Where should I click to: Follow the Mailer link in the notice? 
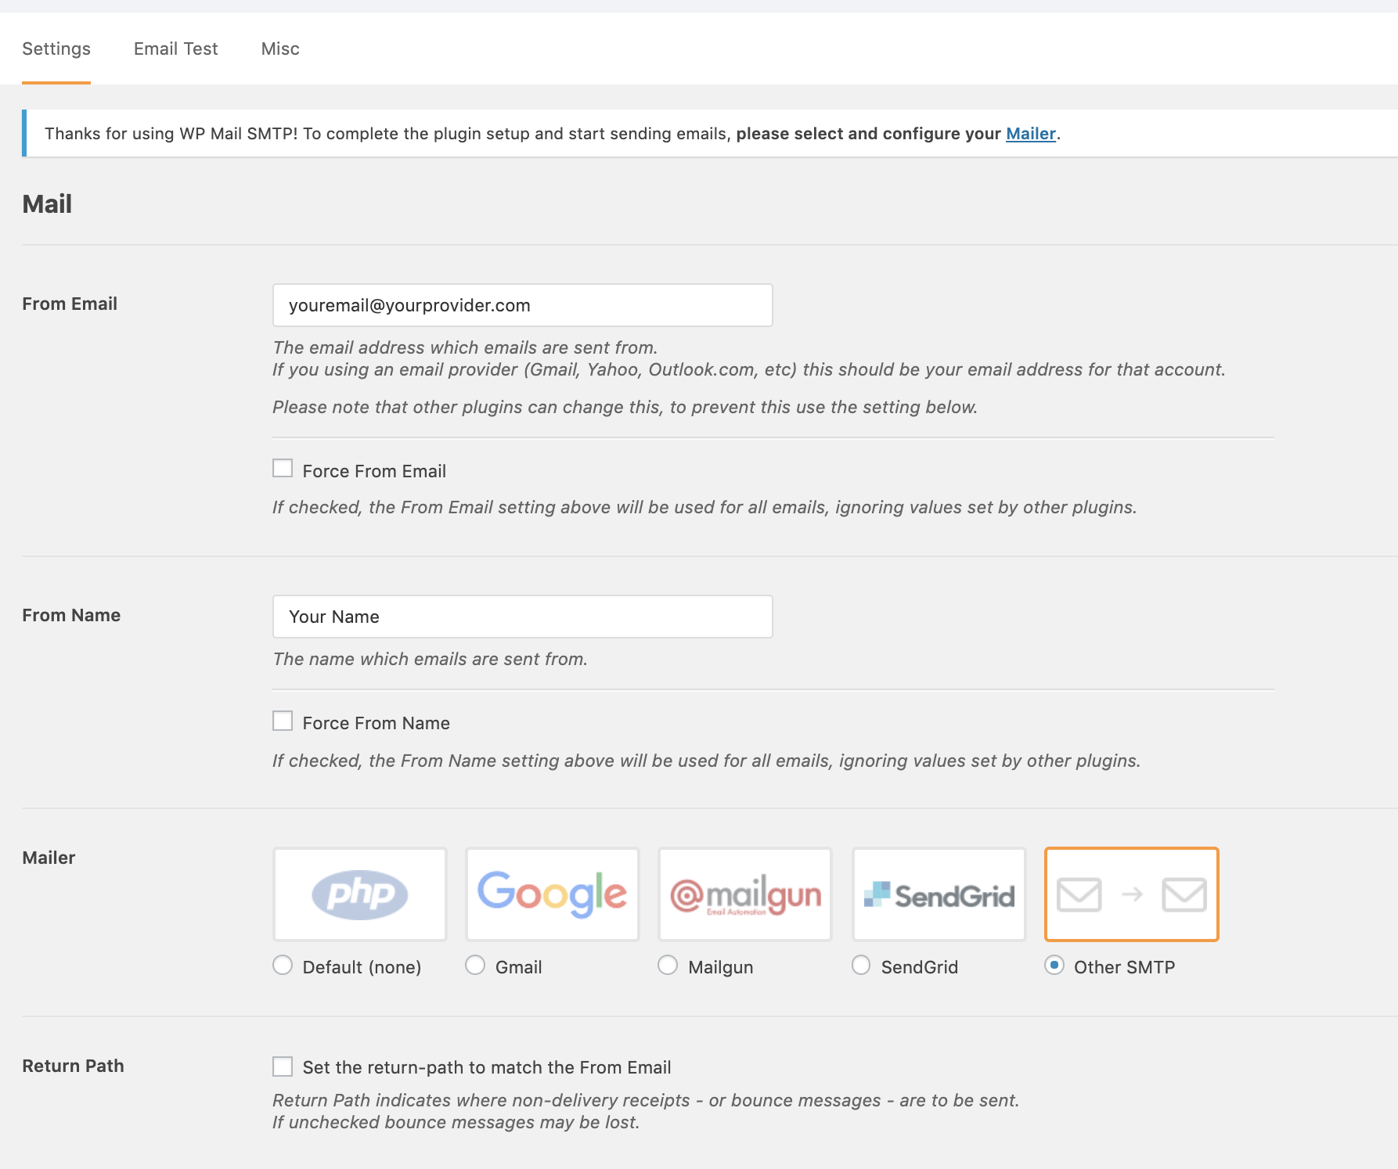(x=1030, y=134)
